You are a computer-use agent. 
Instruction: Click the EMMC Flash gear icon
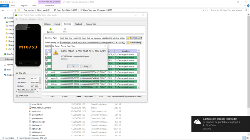(x=17, y=96)
